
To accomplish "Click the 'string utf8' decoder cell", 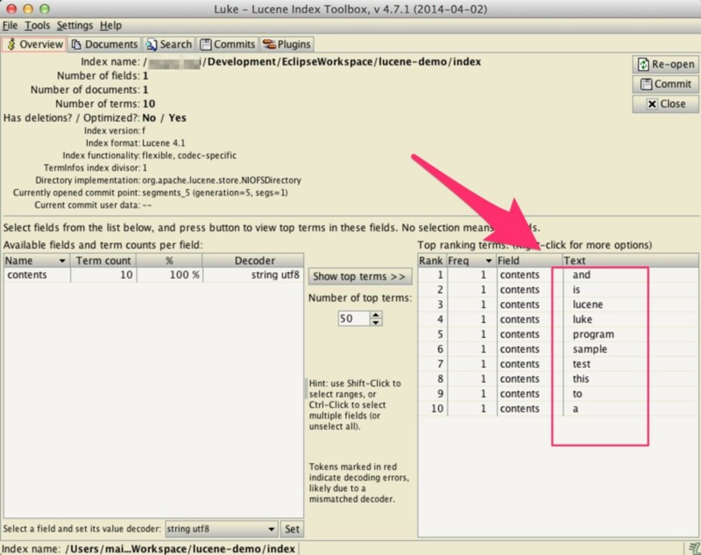I will pos(253,275).
